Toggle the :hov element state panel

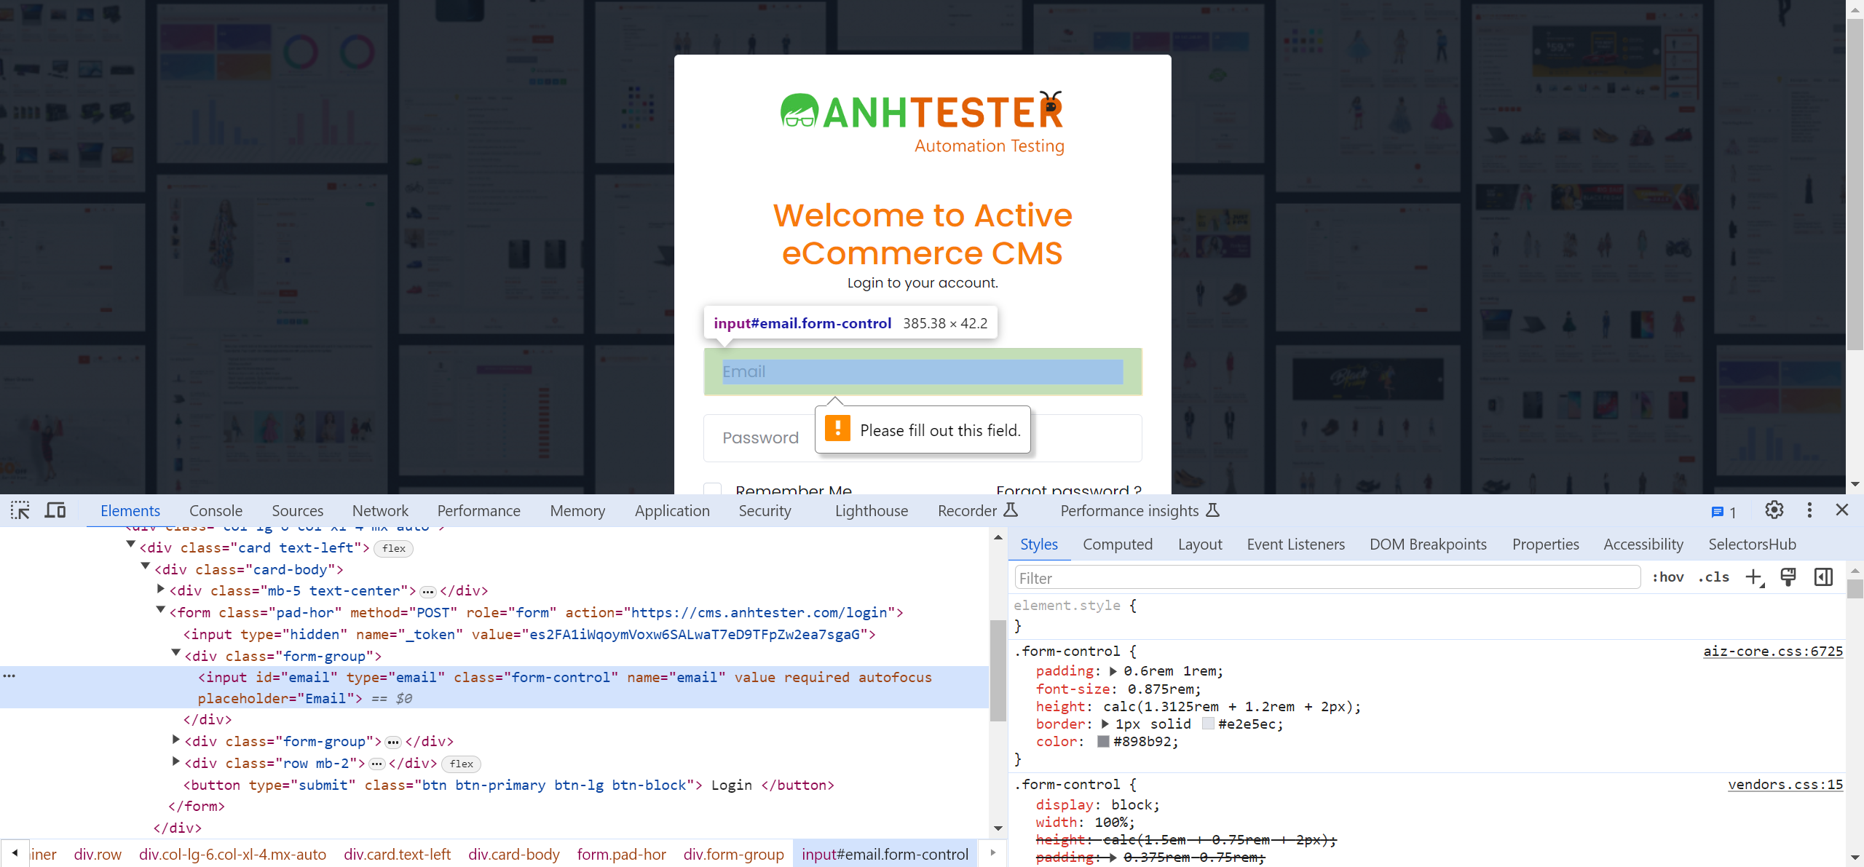point(1667,577)
